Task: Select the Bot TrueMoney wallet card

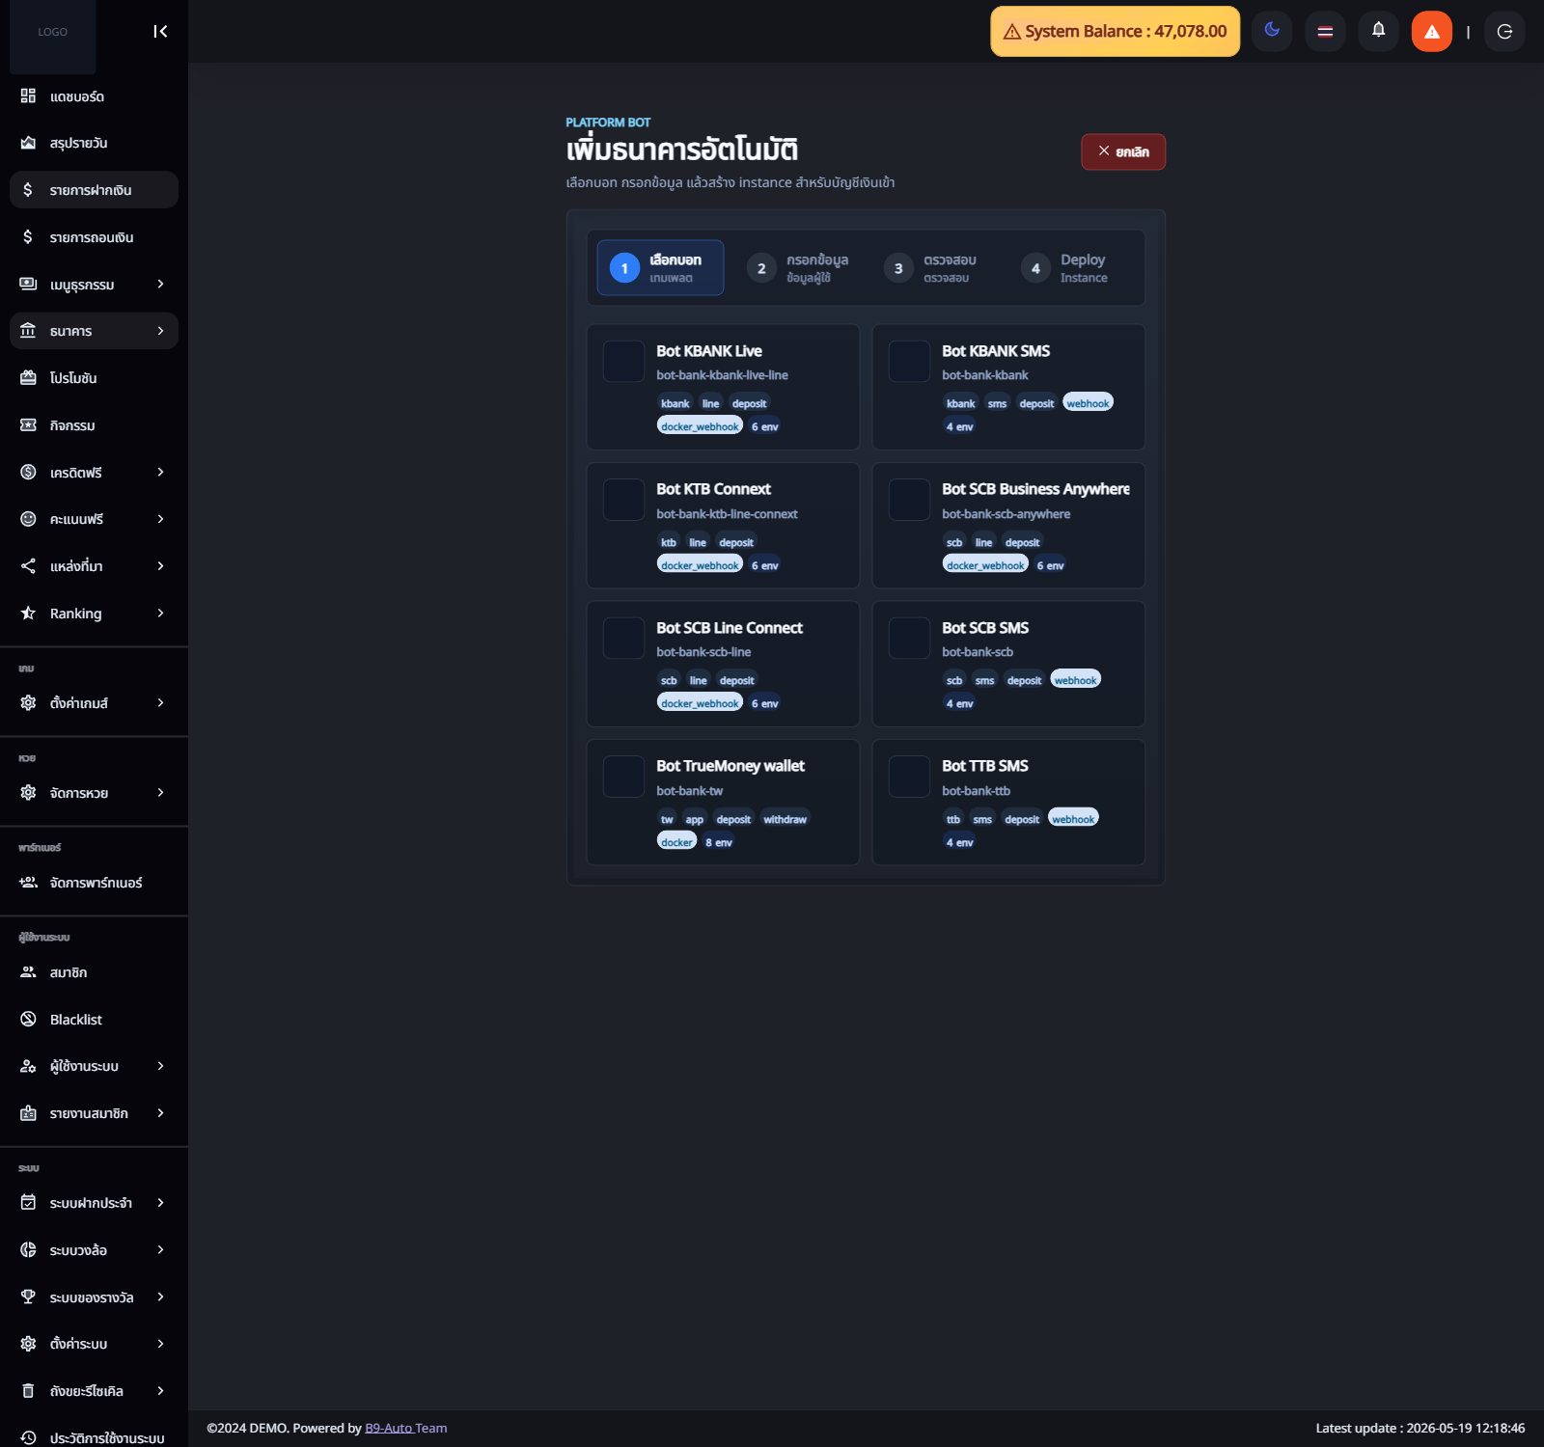Action: tap(723, 802)
